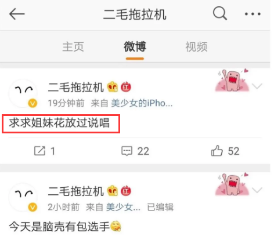Like the post with 52 likes

pos(225,151)
